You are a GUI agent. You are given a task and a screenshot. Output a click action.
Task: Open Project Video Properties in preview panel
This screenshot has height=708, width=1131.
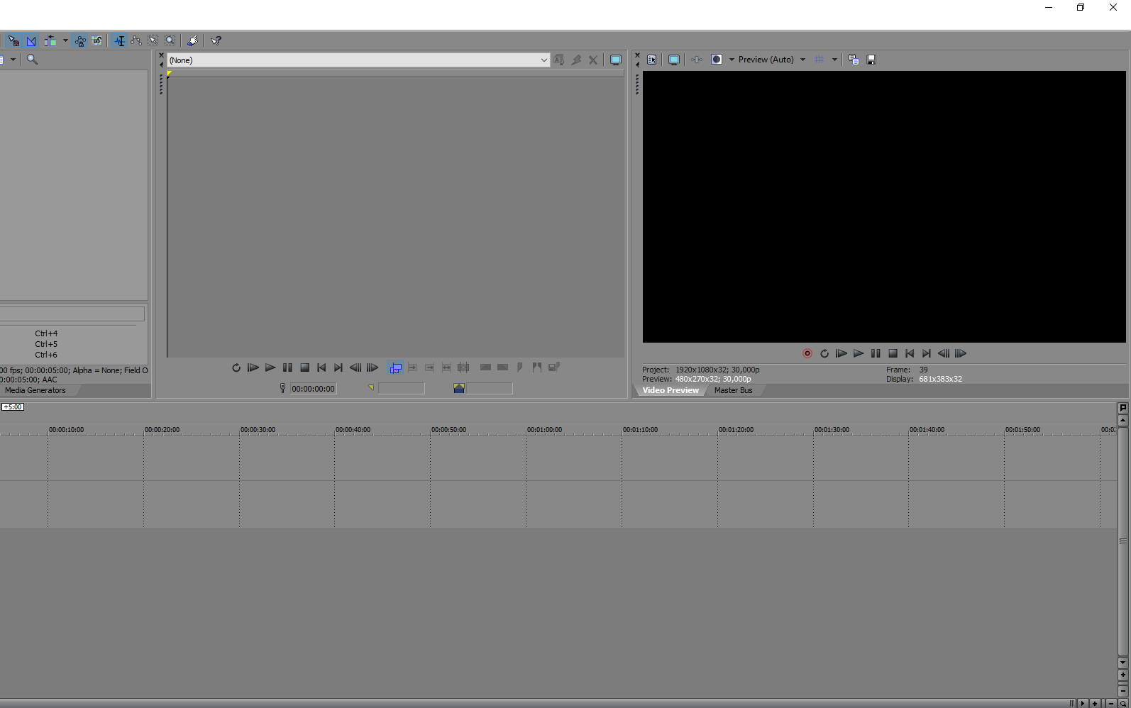click(651, 60)
